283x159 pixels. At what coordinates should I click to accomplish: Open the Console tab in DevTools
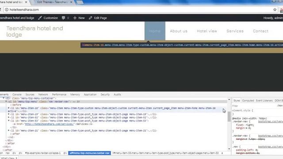coord(17,95)
